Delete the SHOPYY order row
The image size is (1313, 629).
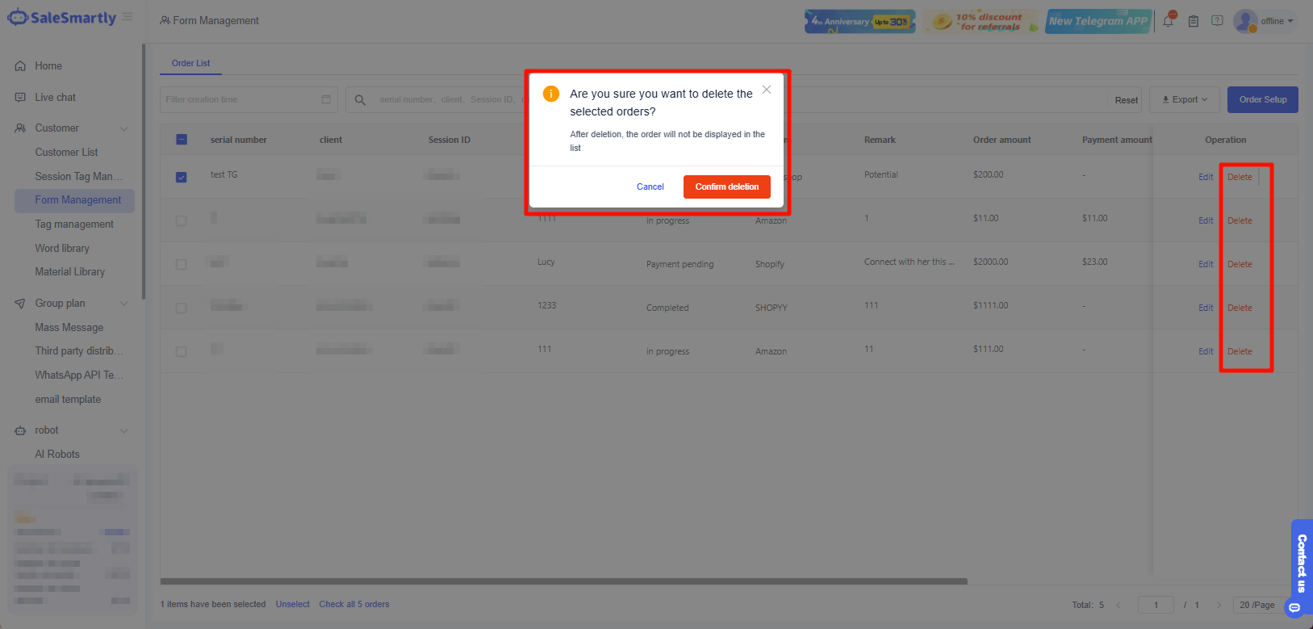pos(1240,308)
